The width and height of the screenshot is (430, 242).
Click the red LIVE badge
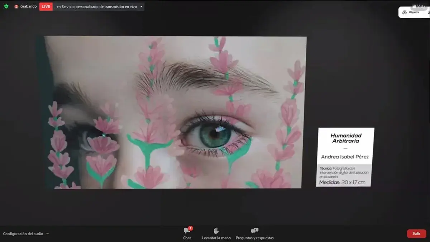pos(46,6)
